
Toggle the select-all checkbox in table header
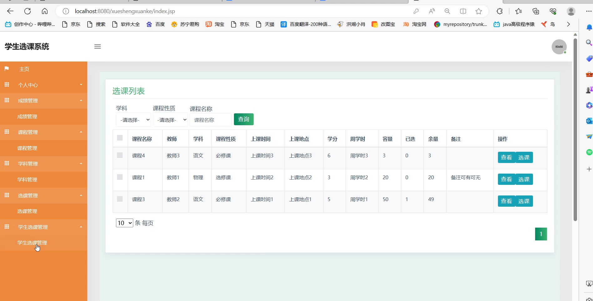pyautogui.click(x=120, y=138)
